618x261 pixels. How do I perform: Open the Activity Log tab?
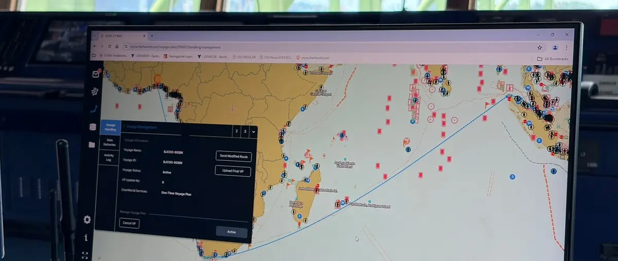point(109,157)
